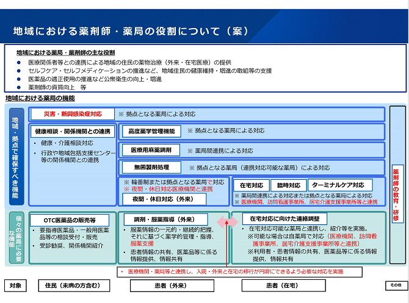Click bullet about セルフケア・セルフメディケーションの推進
Viewport: 409px width, 303px height.
click(x=150, y=71)
